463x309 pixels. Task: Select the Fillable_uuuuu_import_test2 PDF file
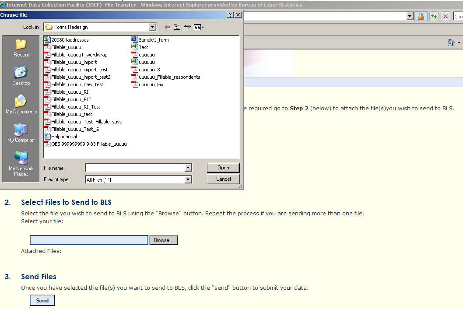click(81, 77)
